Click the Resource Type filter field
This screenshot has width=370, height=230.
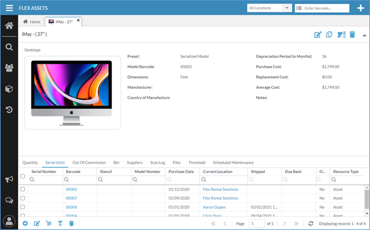tap(347, 180)
